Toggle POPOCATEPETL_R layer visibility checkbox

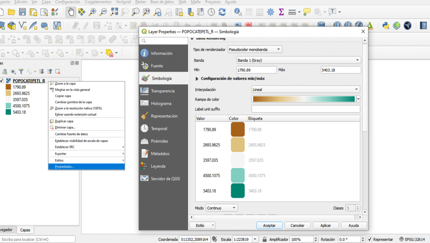[3, 81]
